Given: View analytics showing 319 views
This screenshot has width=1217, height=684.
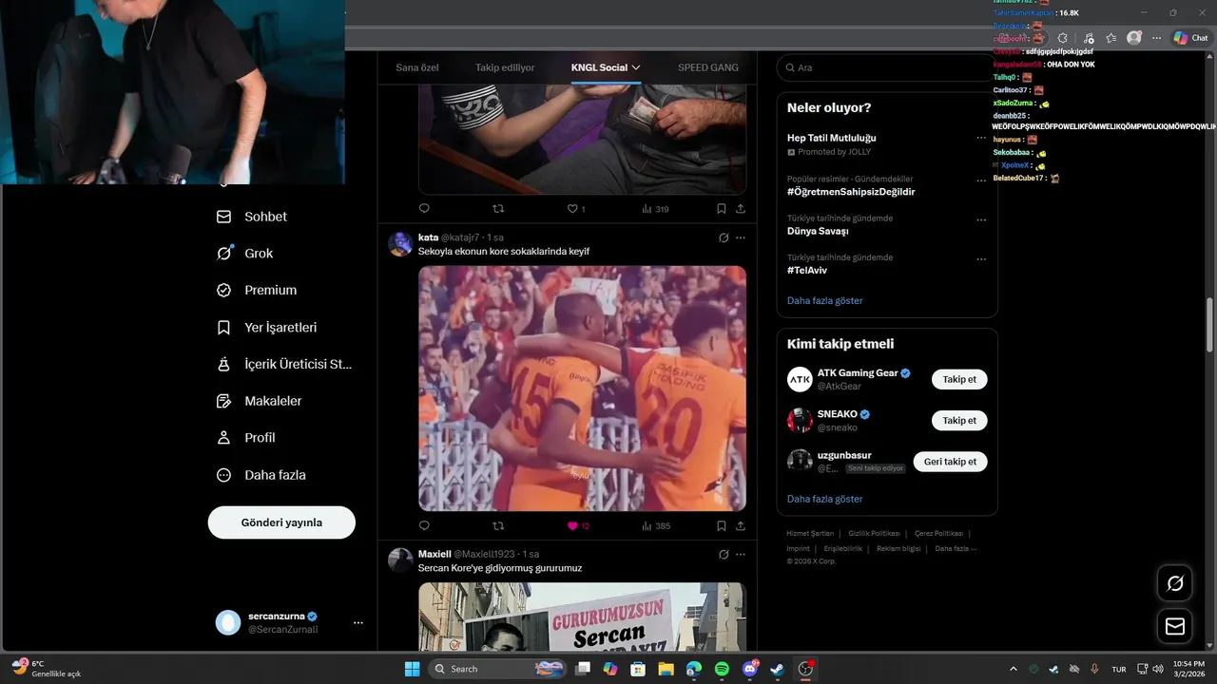Looking at the screenshot, I should 656,209.
